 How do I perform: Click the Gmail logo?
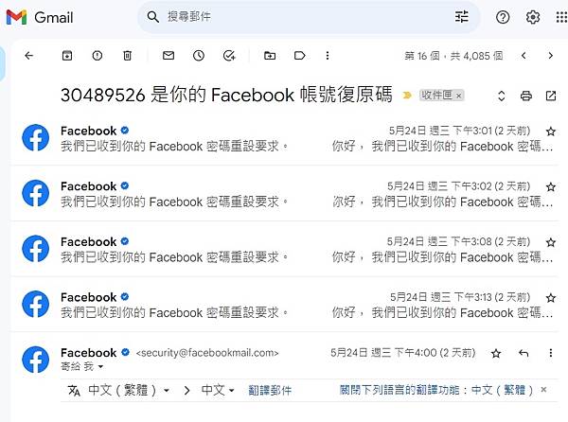coord(40,17)
